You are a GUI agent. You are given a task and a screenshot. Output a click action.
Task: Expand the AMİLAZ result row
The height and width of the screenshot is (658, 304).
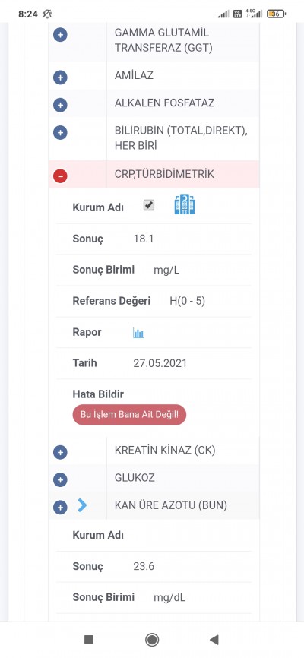tap(60, 78)
